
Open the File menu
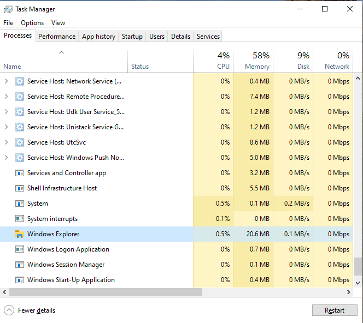(x=8, y=23)
